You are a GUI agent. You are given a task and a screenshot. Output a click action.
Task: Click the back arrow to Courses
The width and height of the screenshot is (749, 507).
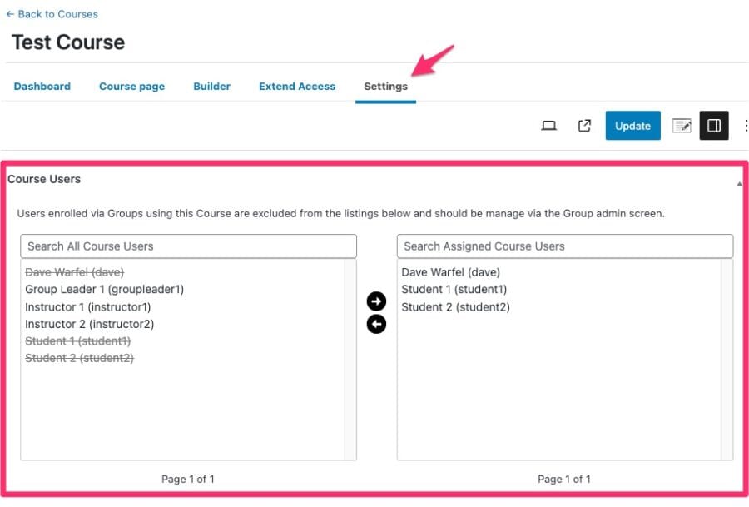(x=12, y=13)
